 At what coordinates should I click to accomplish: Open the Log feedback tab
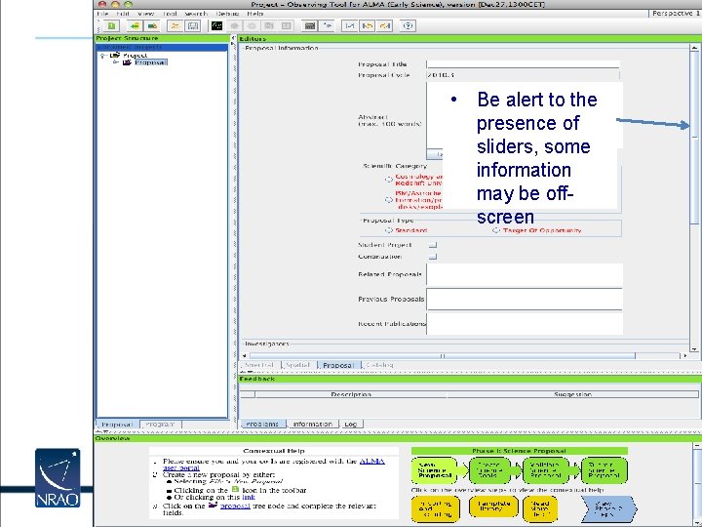[351, 424]
